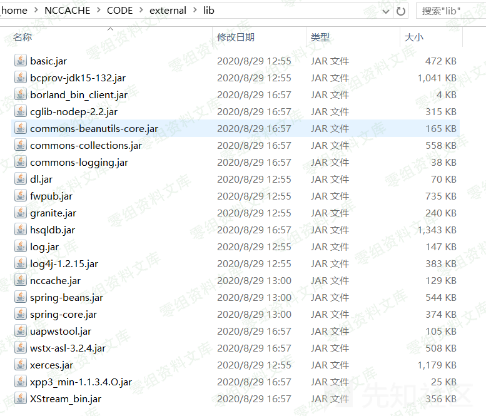Navigate to NCCACHE in the breadcrumb path
486x416 pixels.
pyautogui.click(x=67, y=11)
